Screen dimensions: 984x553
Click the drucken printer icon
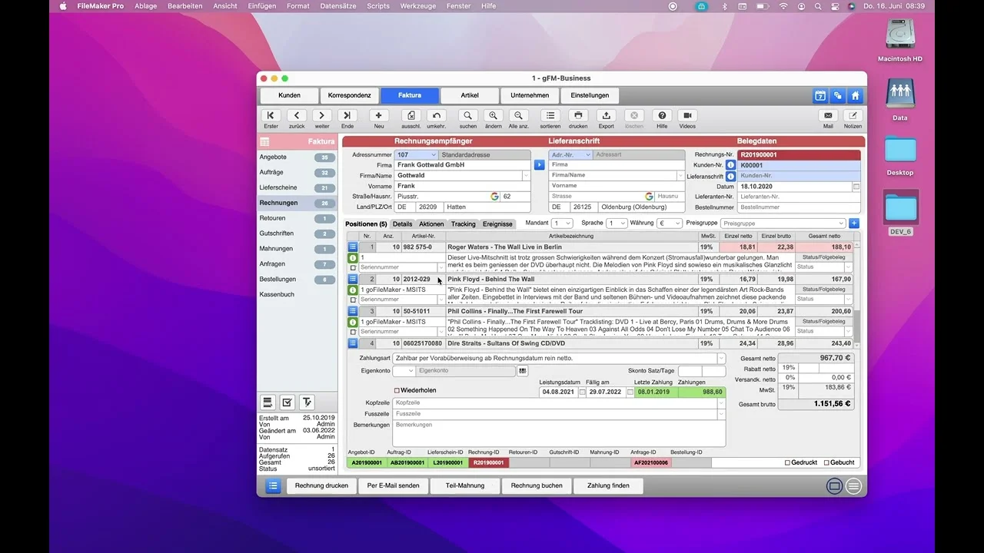(x=578, y=115)
